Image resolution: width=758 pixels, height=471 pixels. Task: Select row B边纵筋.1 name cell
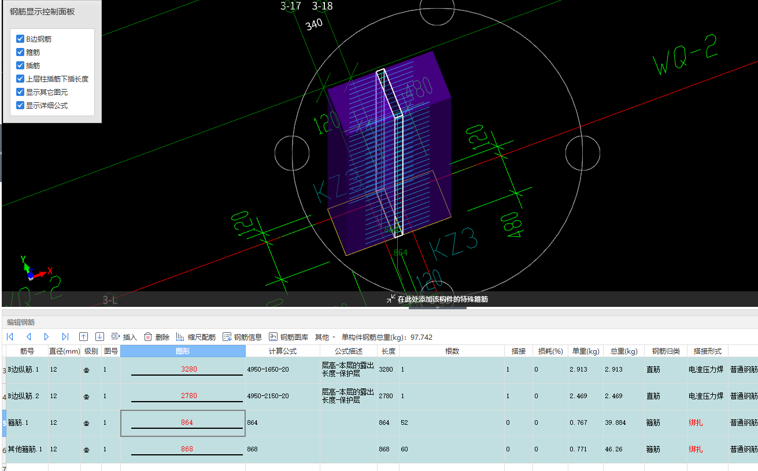point(27,369)
